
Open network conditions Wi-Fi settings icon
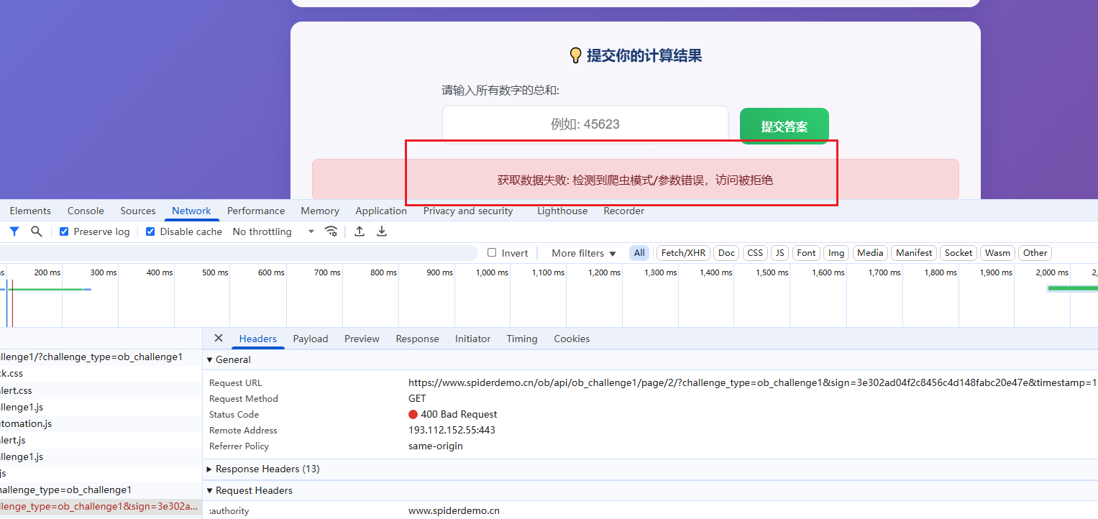(331, 231)
